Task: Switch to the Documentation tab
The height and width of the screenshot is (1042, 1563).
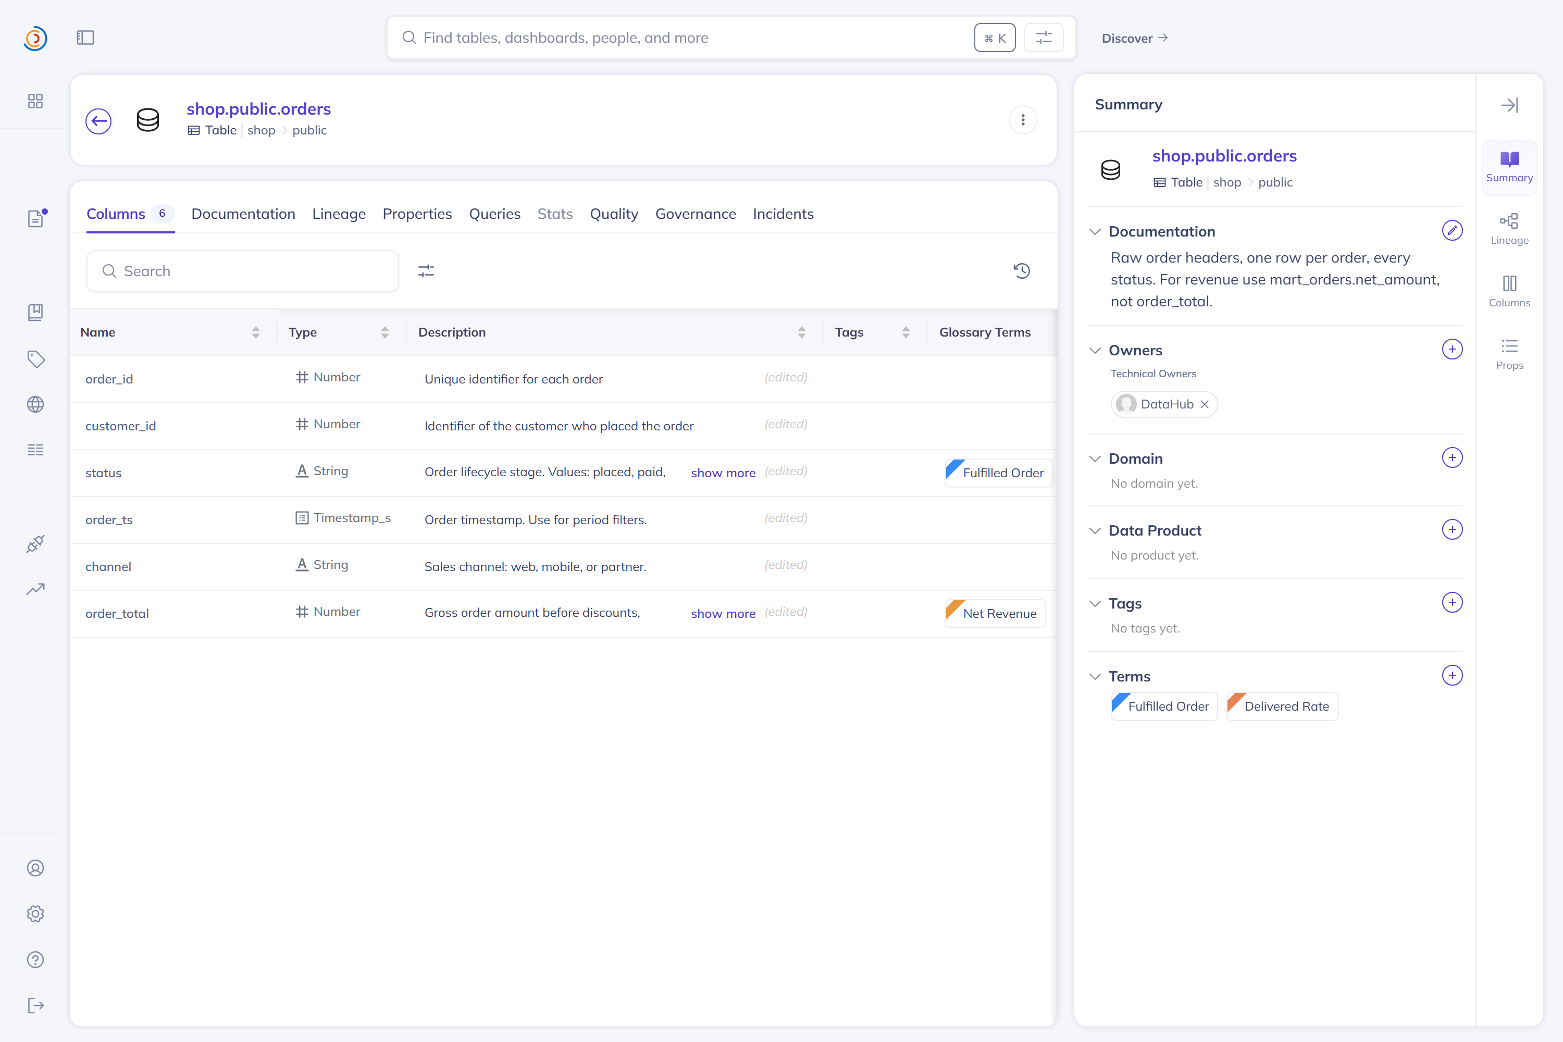Action: tap(243, 214)
